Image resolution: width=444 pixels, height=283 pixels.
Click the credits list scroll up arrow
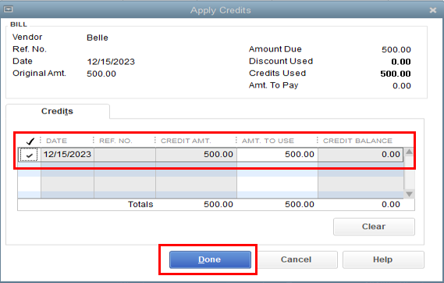[x=409, y=152]
